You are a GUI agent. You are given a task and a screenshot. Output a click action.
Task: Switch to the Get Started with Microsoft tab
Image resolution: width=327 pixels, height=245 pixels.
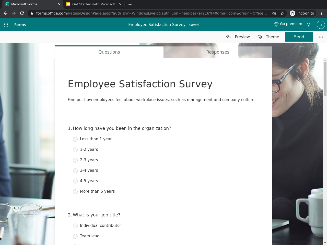[x=94, y=4]
